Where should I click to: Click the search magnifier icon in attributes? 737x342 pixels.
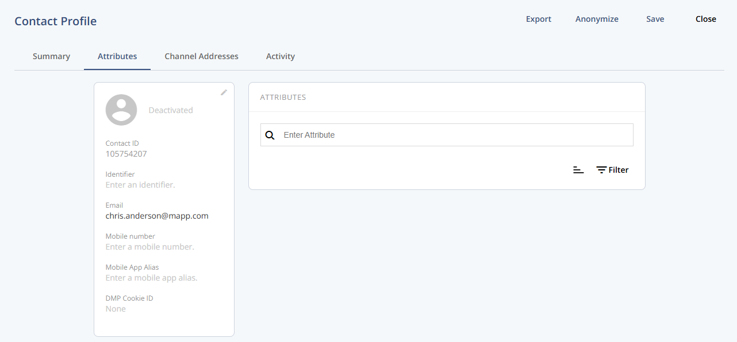[x=270, y=135]
